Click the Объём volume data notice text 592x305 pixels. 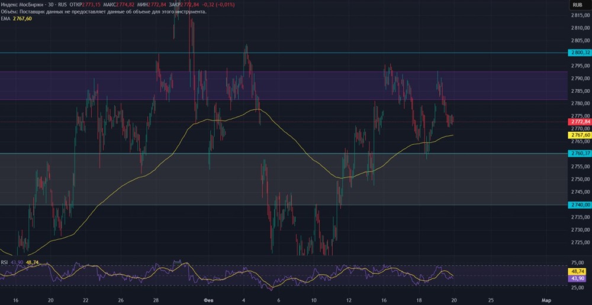(x=104, y=12)
